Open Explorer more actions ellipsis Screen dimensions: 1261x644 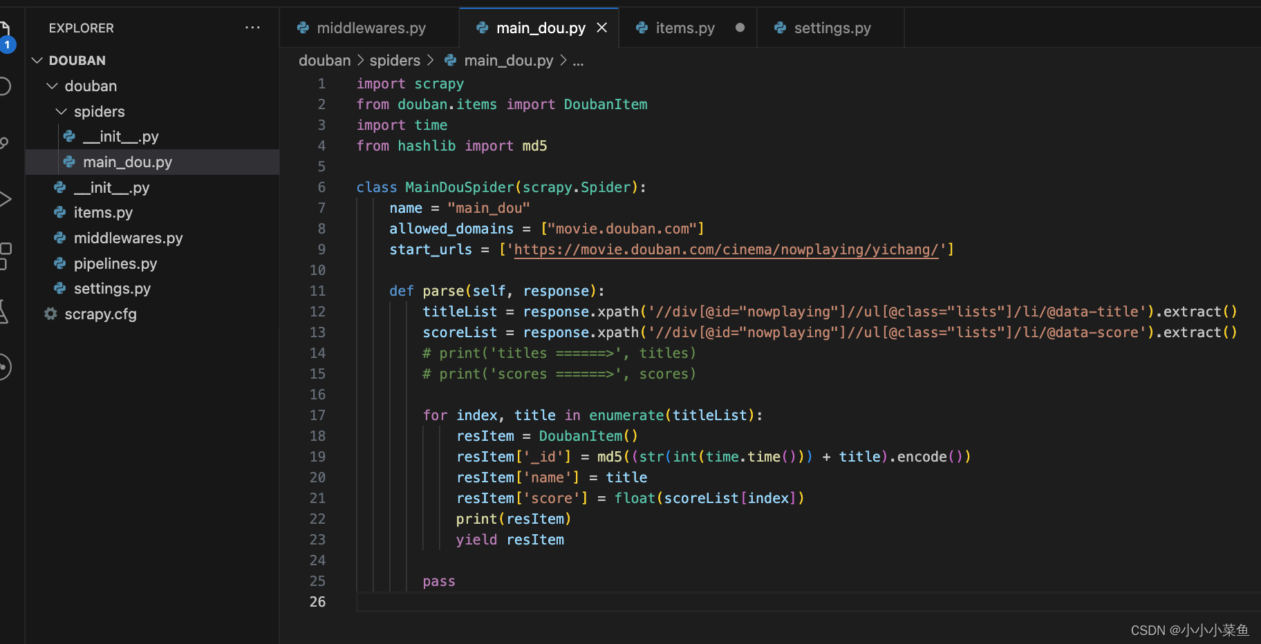point(252,28)
